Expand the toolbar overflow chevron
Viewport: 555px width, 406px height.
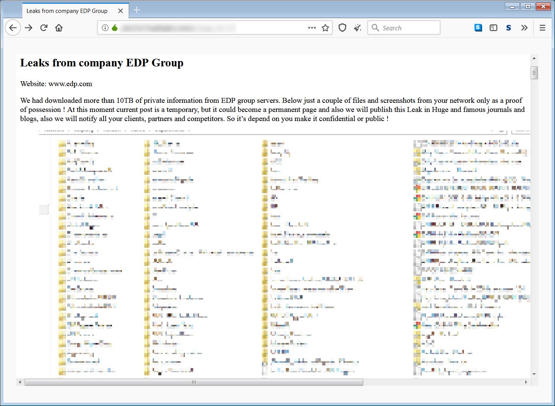coord(524,28)
